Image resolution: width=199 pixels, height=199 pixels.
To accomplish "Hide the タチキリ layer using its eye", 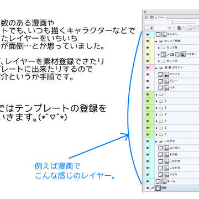I will (x=148, y=34).
